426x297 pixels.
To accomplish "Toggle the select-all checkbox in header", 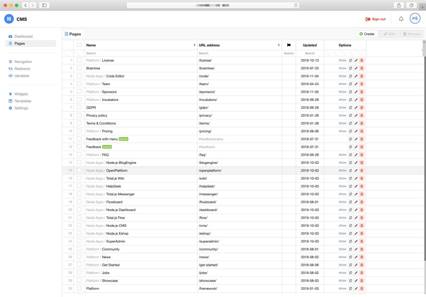I will pos(79,45).
